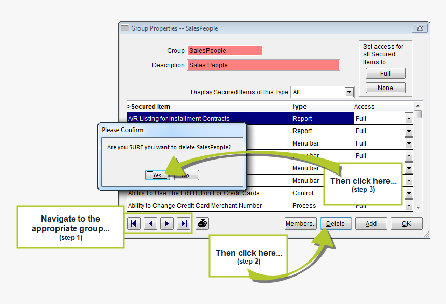
Task: Go to previous group record
Action: tap(150, 224)
